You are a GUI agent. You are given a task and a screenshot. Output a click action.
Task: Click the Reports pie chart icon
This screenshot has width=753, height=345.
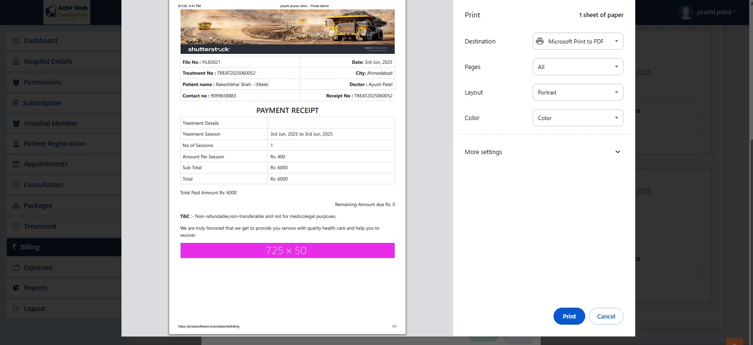point(16,288)
